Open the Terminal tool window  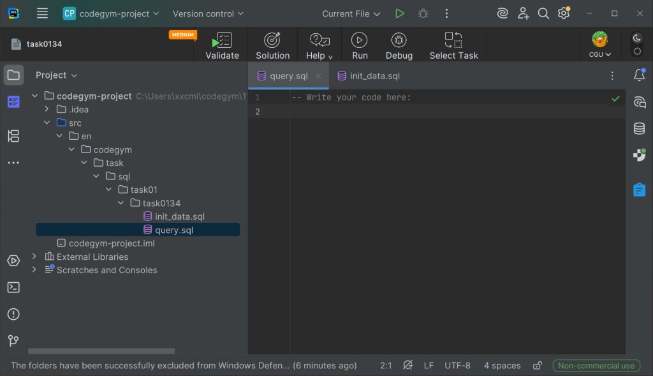(x=13, y=287)
